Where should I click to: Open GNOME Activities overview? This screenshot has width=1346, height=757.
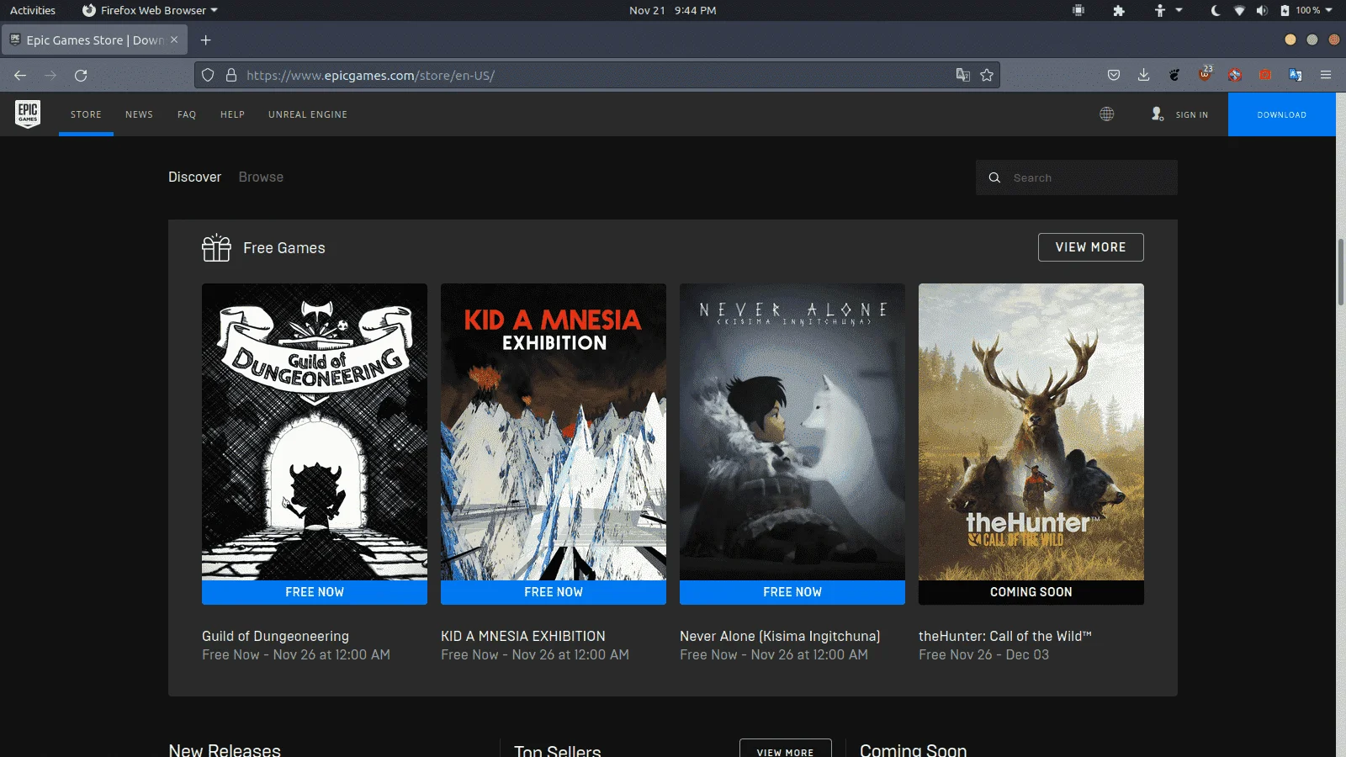[x=33, y=10]
